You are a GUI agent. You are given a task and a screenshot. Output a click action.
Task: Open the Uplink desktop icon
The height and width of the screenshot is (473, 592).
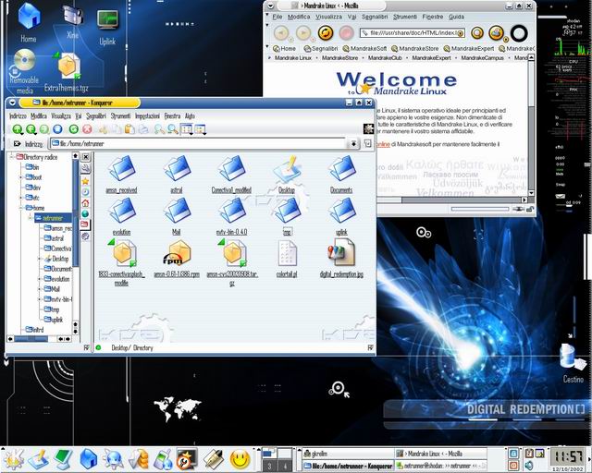pos(107,27)
